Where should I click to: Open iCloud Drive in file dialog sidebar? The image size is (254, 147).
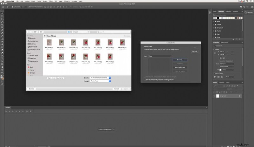coord(33,56)
